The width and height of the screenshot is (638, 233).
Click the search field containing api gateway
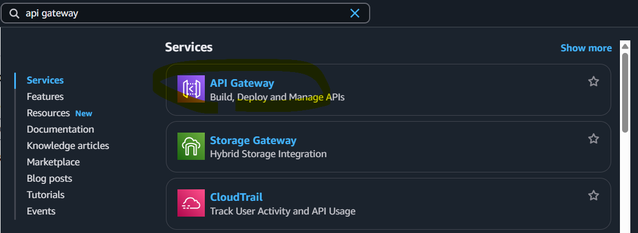(x=186, y=14)
